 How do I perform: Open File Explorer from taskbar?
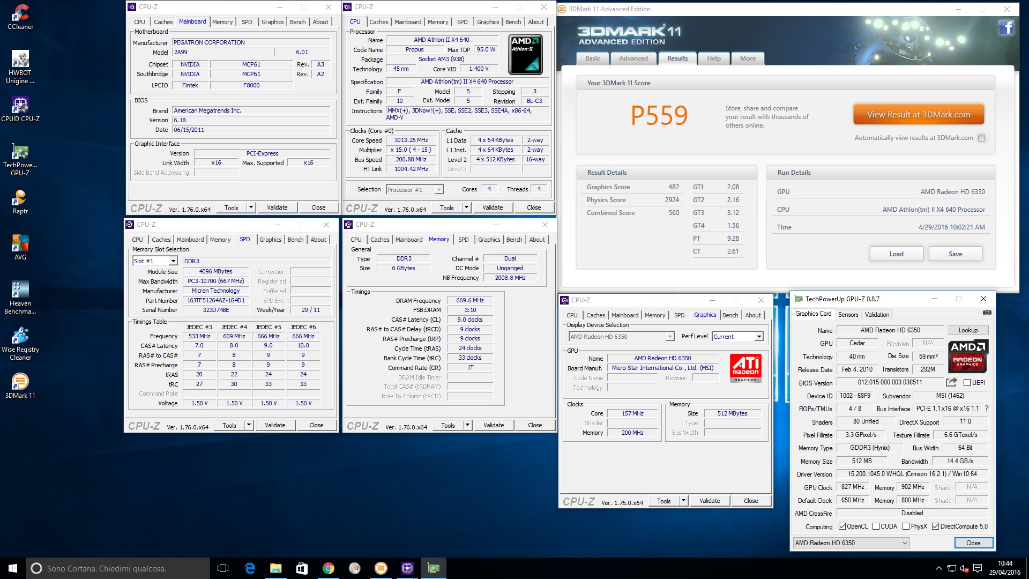coord(275,568)
